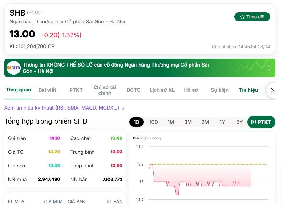Click floor price value 12.30
The height and width of the screenshot is (206, 282).
pyautogui.click(x=54, y=166)
